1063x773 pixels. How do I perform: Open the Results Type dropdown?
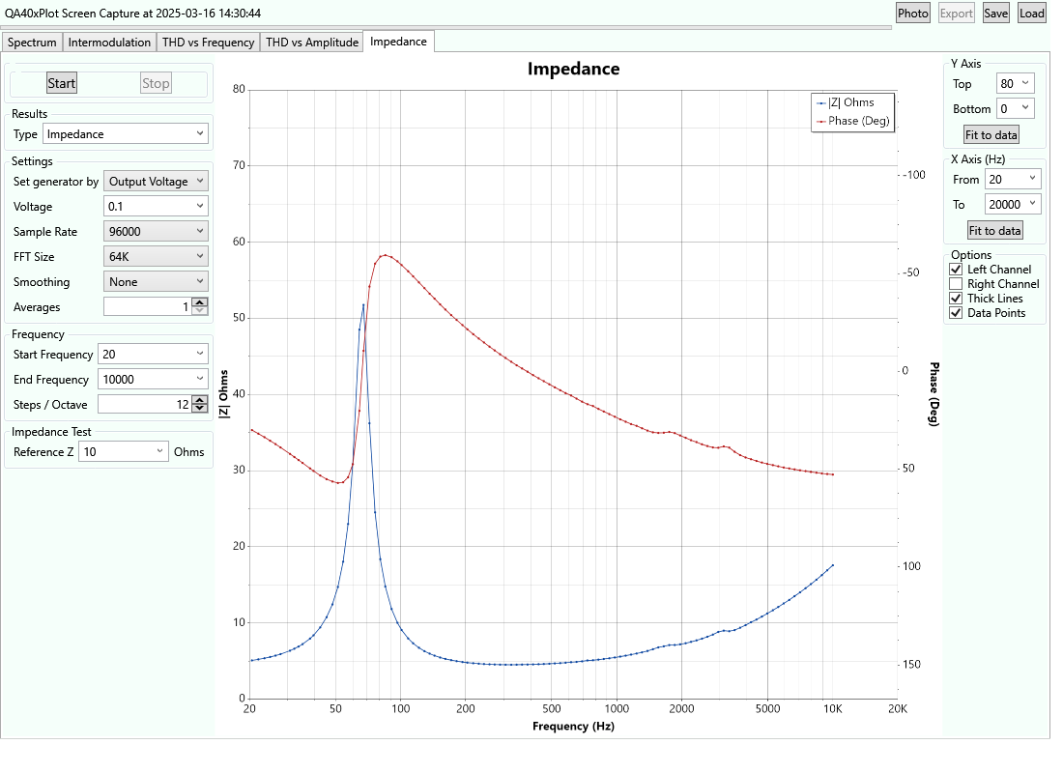126,133
